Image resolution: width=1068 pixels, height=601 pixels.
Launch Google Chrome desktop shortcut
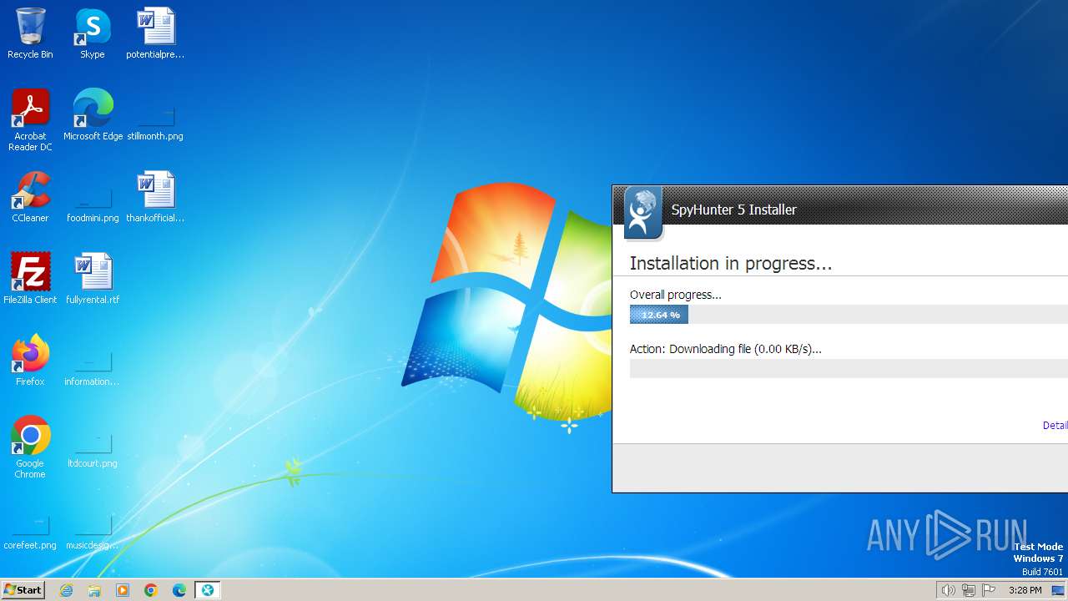click(30, 448)
